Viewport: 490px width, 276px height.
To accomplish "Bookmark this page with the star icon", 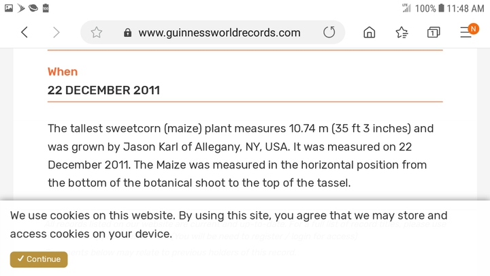I will coord(97,32).
